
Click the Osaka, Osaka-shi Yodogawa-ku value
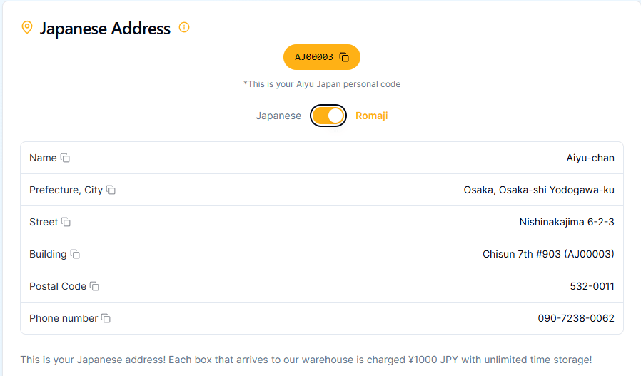coord(539,190)
